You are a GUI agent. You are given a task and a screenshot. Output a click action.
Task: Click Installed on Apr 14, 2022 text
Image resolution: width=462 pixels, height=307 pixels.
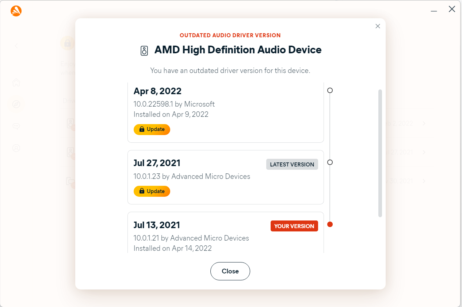coord(173,248)
